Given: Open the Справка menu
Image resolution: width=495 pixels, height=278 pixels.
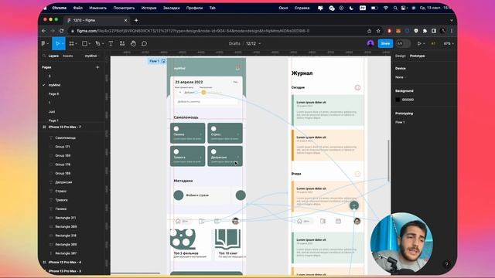Looking at the screenshot, I should pos(302,8).
